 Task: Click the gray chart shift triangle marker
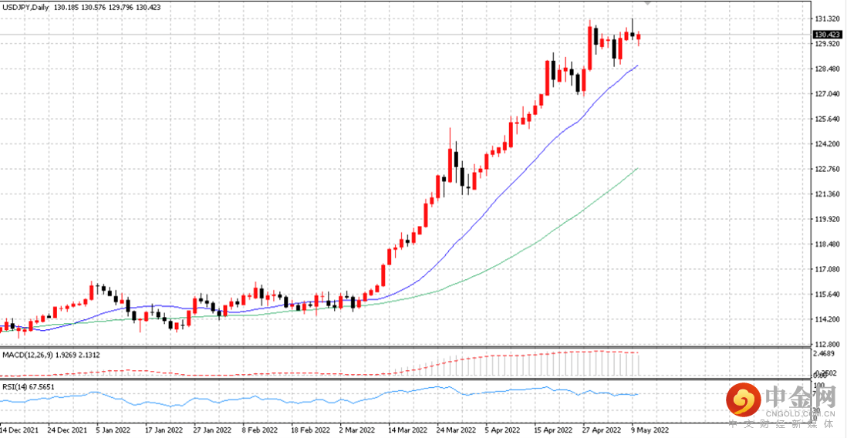(649, 3)
